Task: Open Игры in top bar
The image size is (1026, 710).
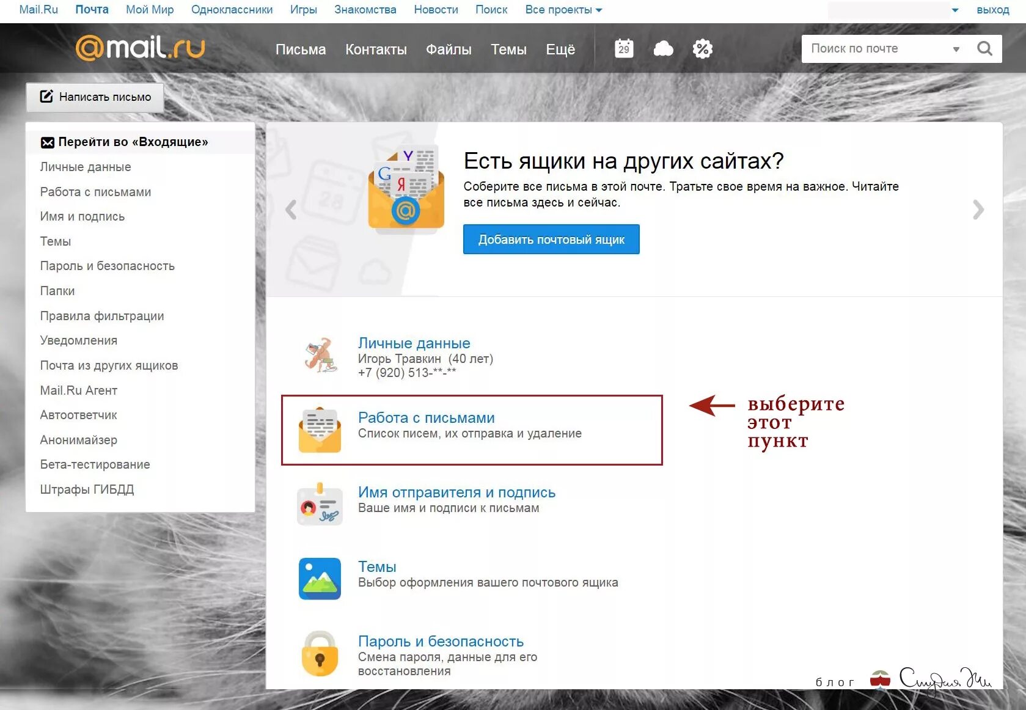Action: coord(303,10)
